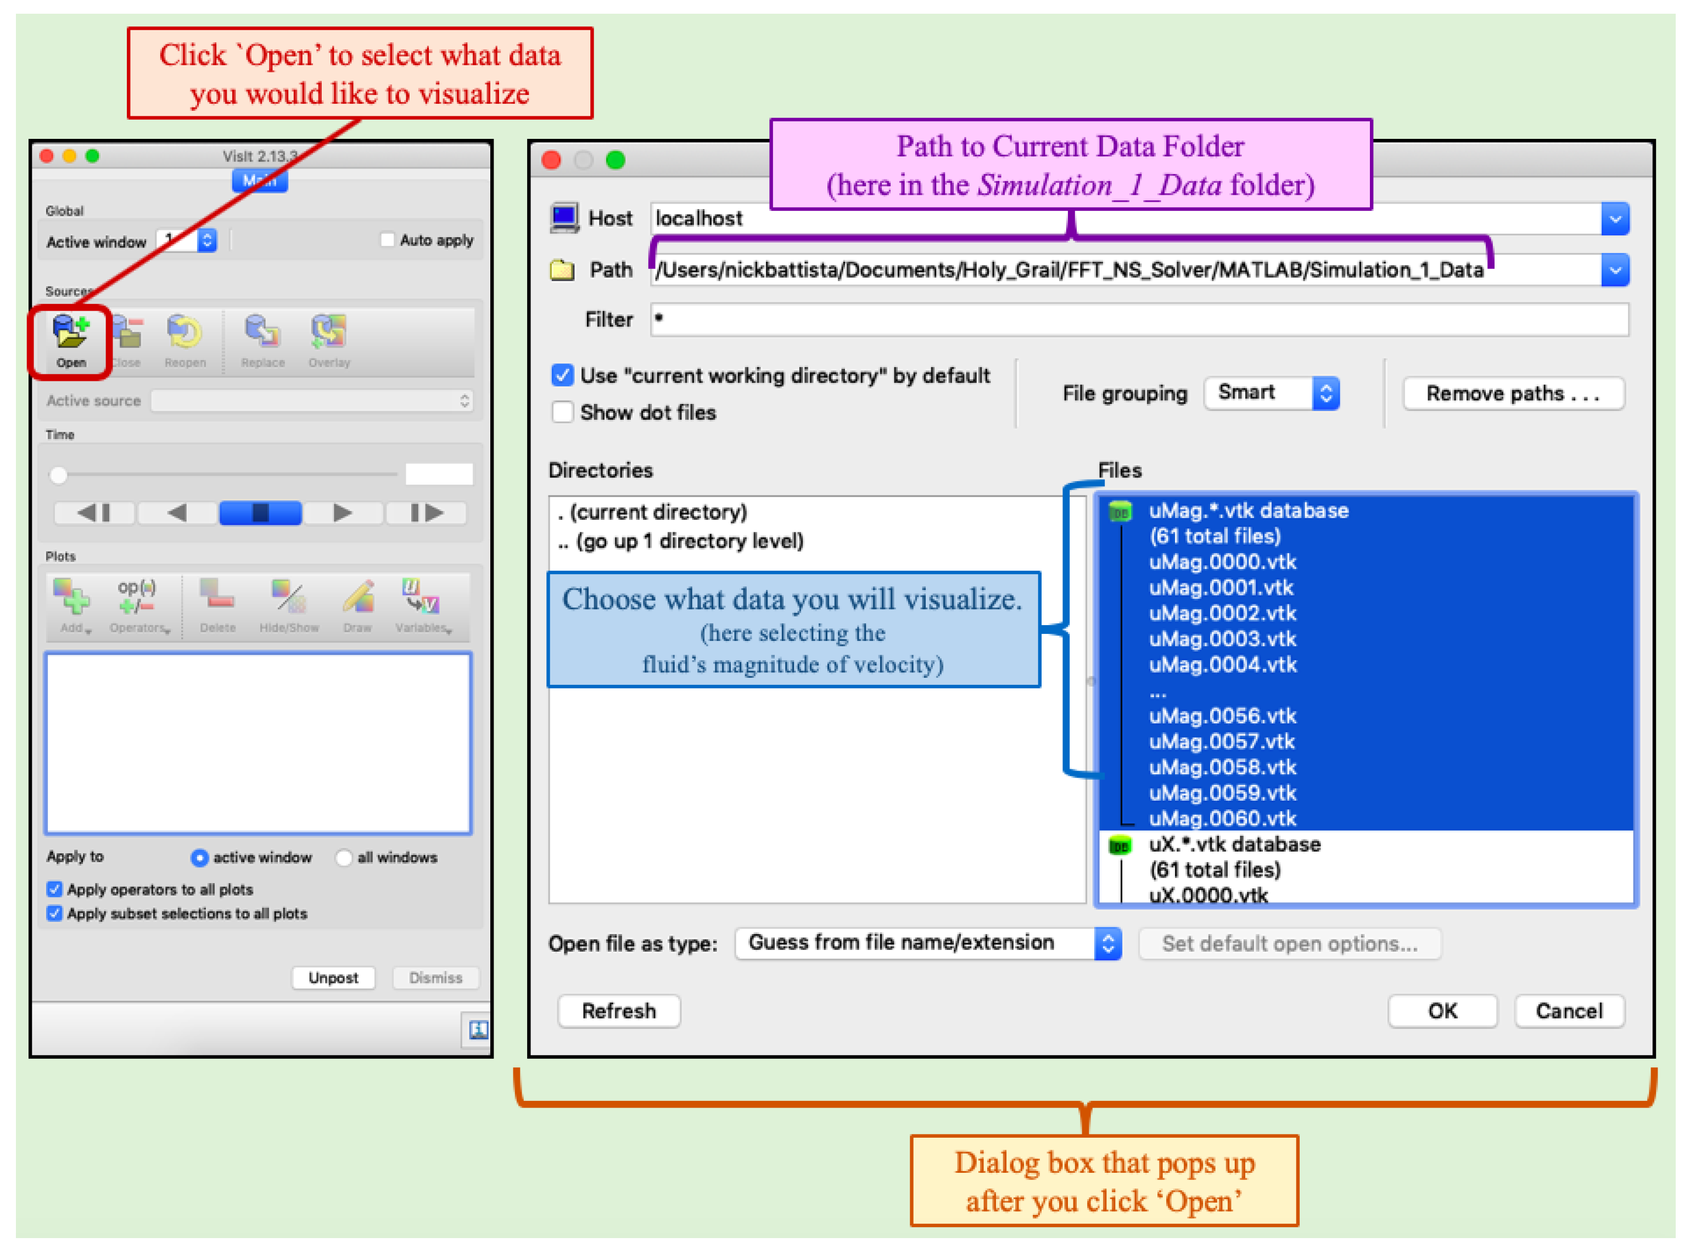Click the OK button
Viewport: 1690px width, 1254px height.
click(x=1442, y=1011)
